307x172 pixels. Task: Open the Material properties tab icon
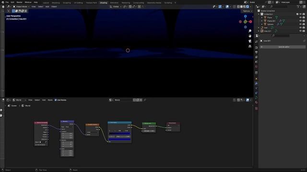click(256, 102)
